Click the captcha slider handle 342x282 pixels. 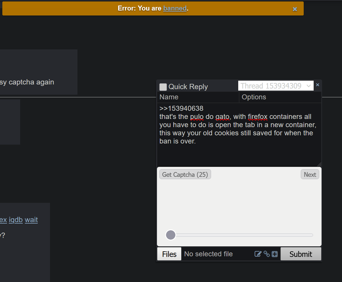click(171, 235)
